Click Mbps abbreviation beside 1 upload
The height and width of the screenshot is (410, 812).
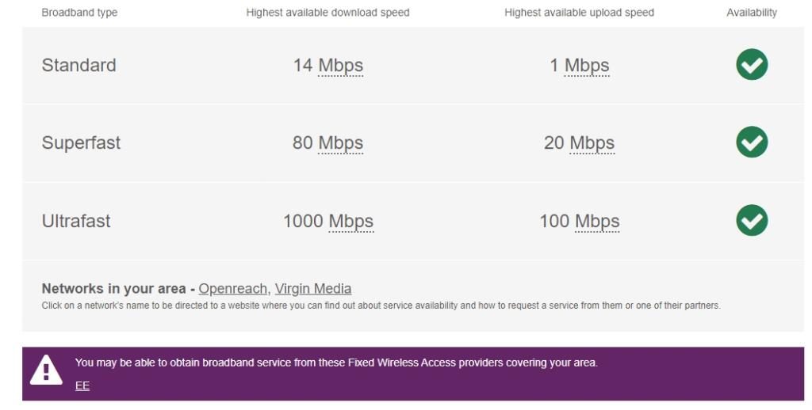click(x=587, y=66)
